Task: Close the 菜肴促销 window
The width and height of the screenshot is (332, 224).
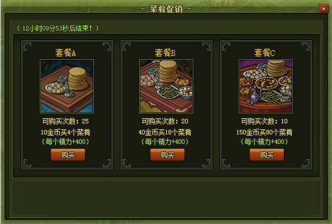Action: click(x=324, y=9)
